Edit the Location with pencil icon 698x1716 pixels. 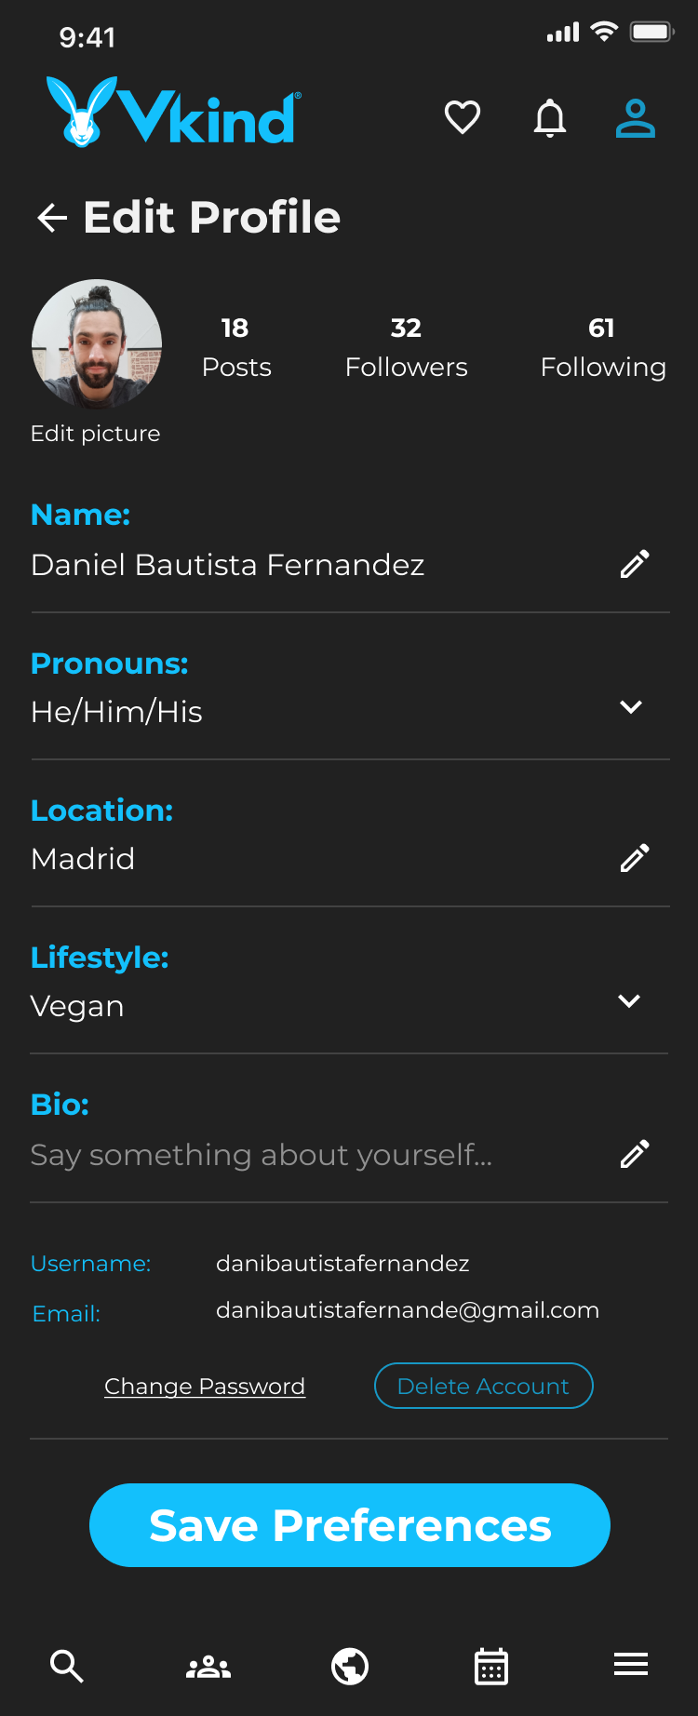[635, 858]
